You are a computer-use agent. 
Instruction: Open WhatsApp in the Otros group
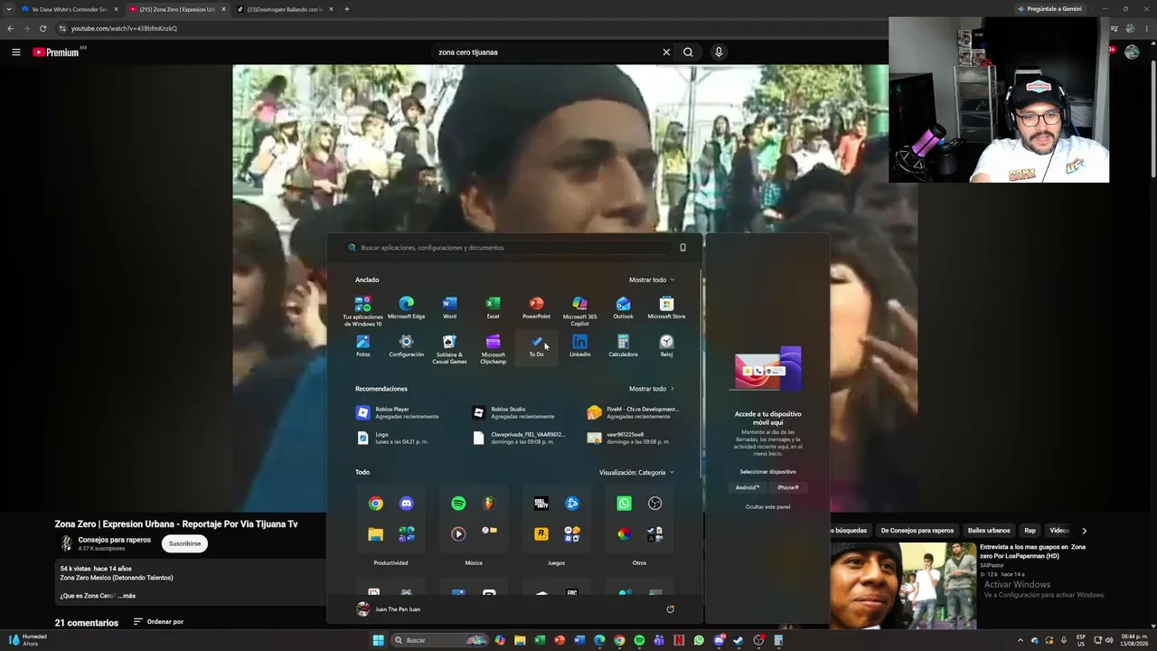tap(624, 504)
